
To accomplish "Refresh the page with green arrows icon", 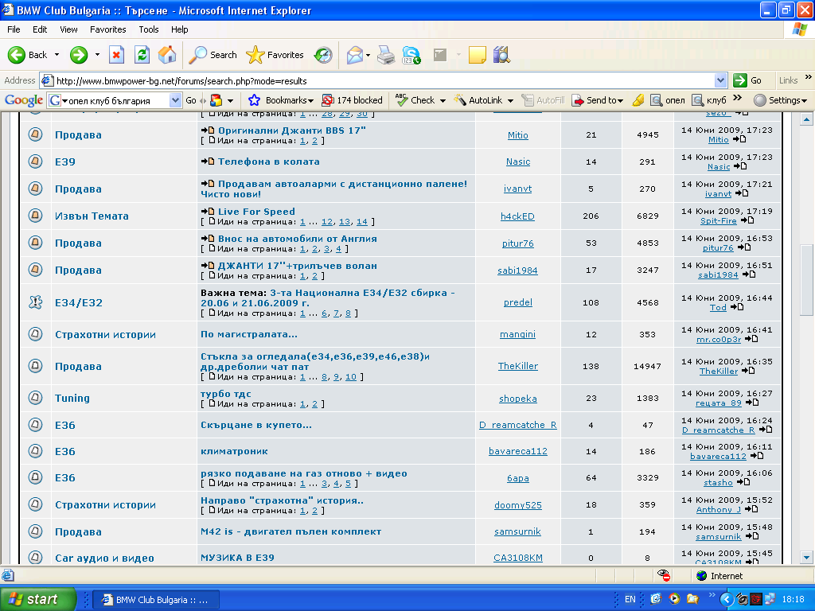I will 142,55.
